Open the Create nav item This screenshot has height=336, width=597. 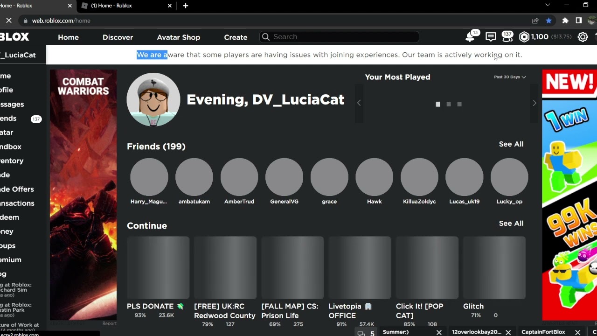tap(236, 37)
